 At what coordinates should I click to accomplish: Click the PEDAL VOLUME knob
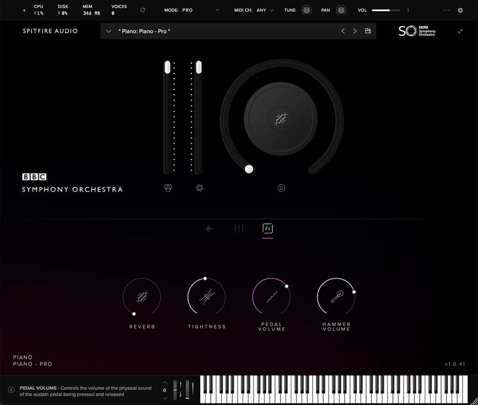[x=272, y=297]
